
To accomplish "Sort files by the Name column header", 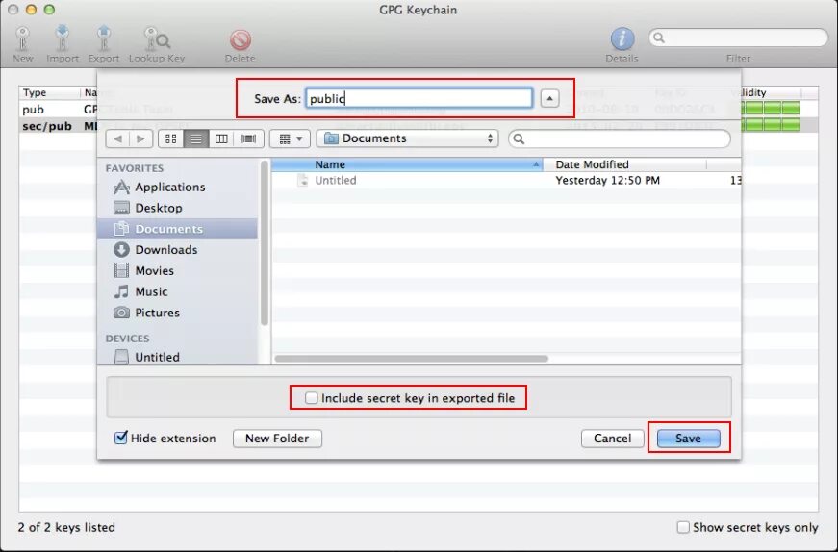I will [407, 164].
